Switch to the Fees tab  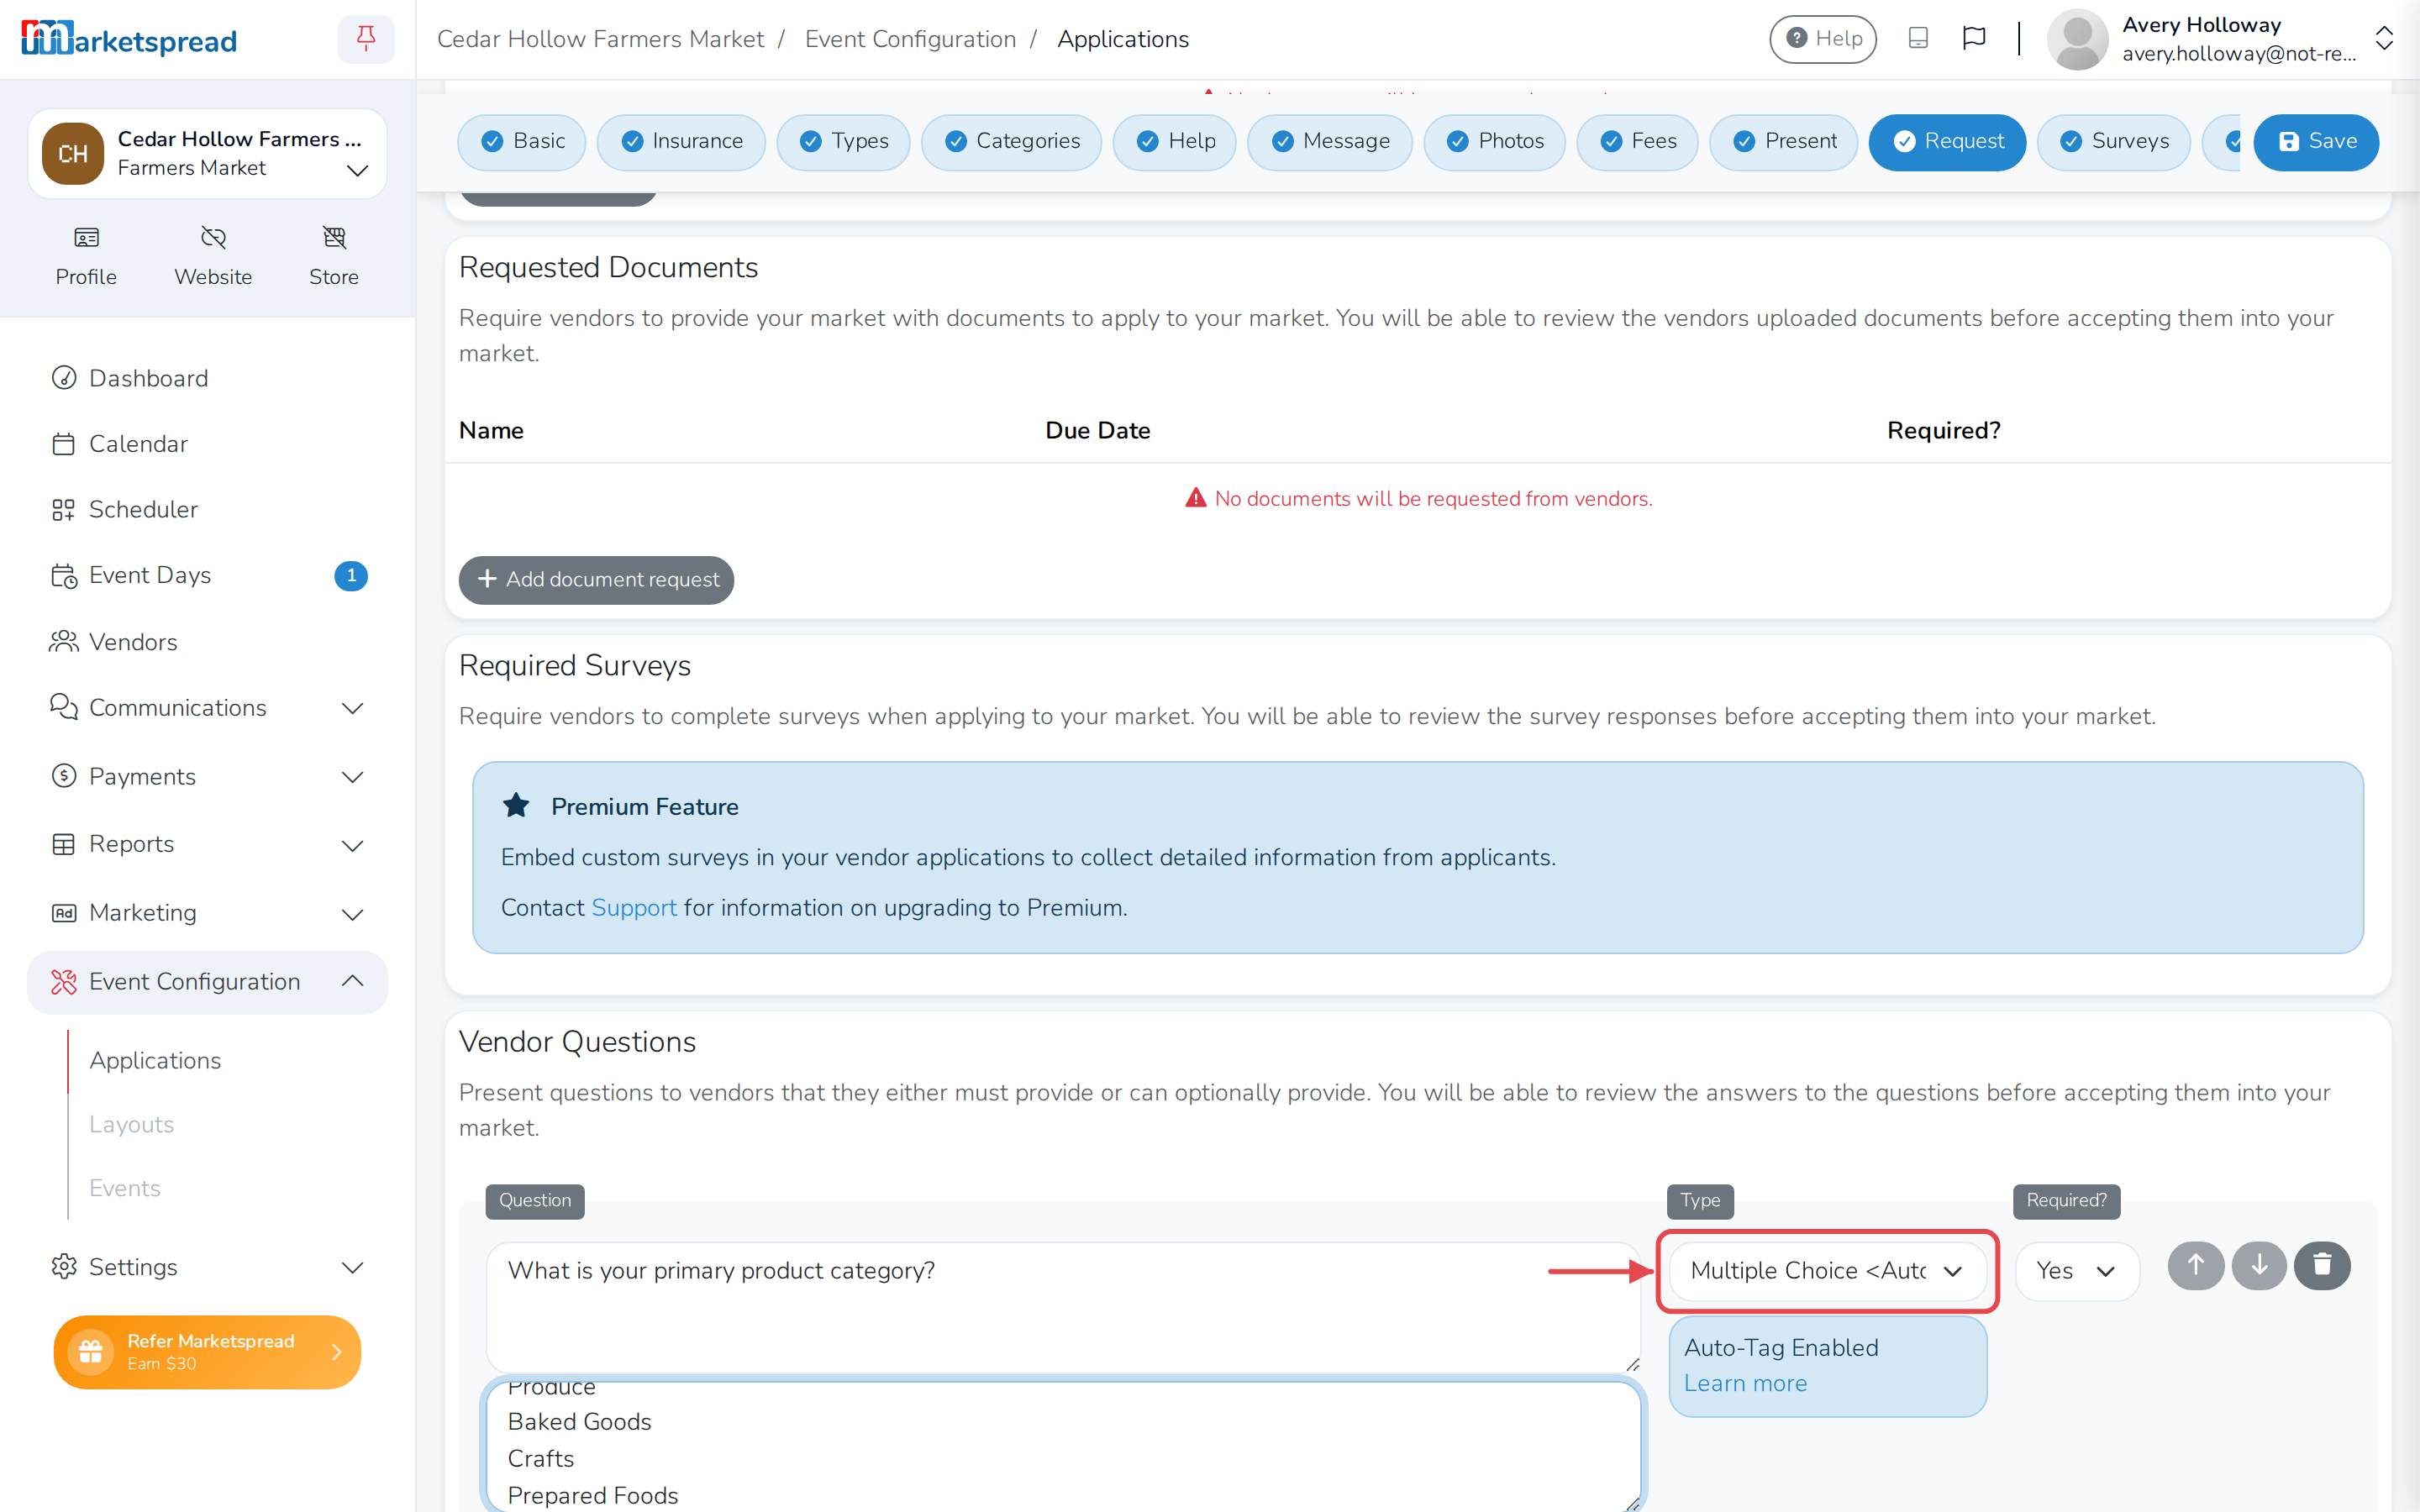[1637, 141]
